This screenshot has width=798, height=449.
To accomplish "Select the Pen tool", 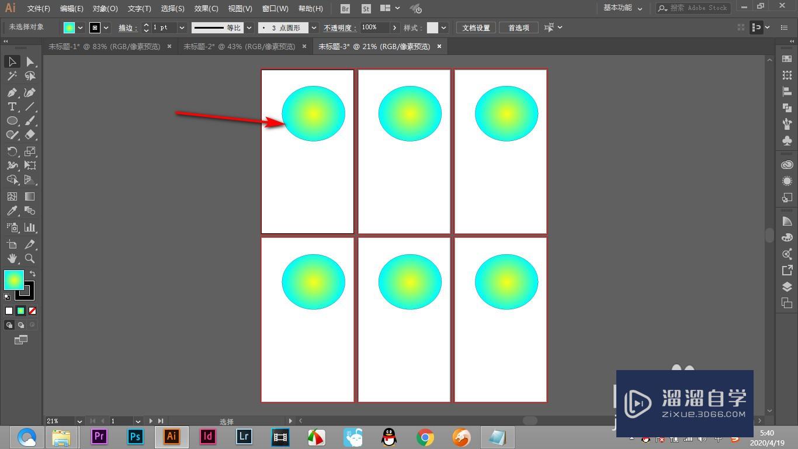I will pos(12,92).
